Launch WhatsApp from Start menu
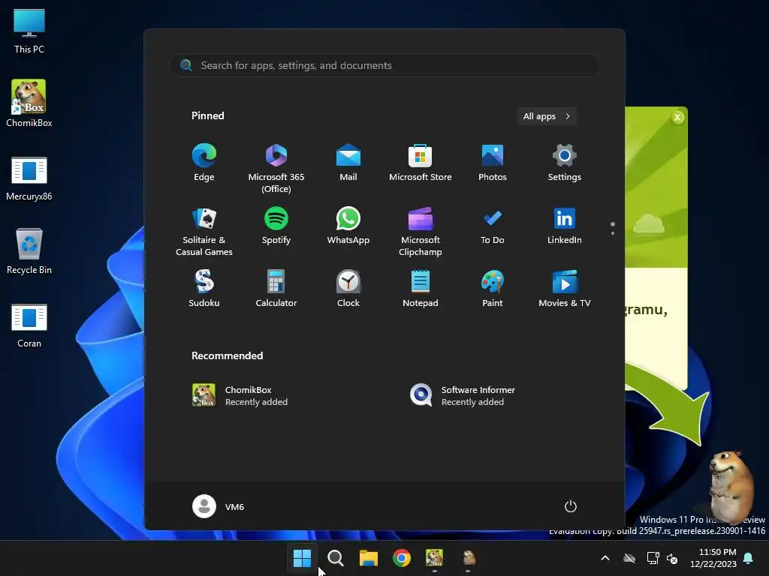769x576 pixels. (x=348, y=226)
